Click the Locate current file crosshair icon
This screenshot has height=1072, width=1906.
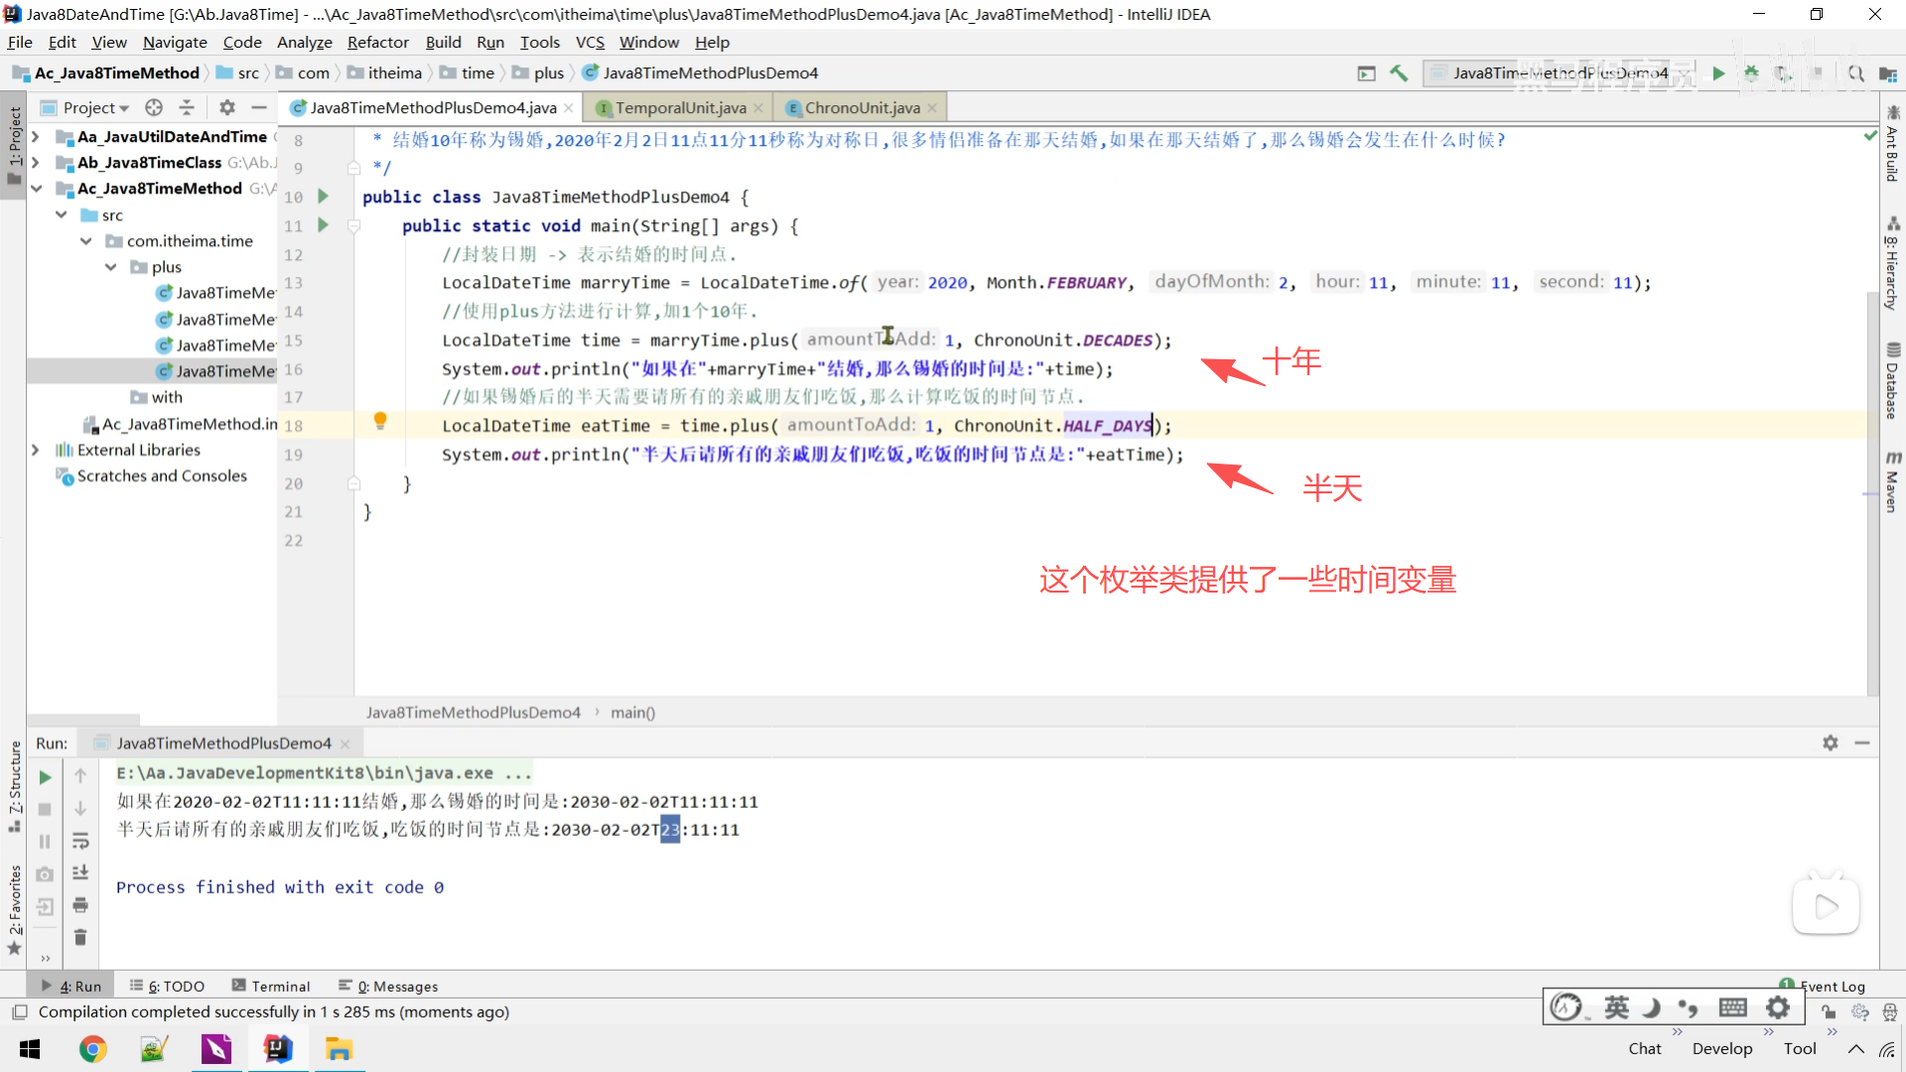tap(153, 107)
